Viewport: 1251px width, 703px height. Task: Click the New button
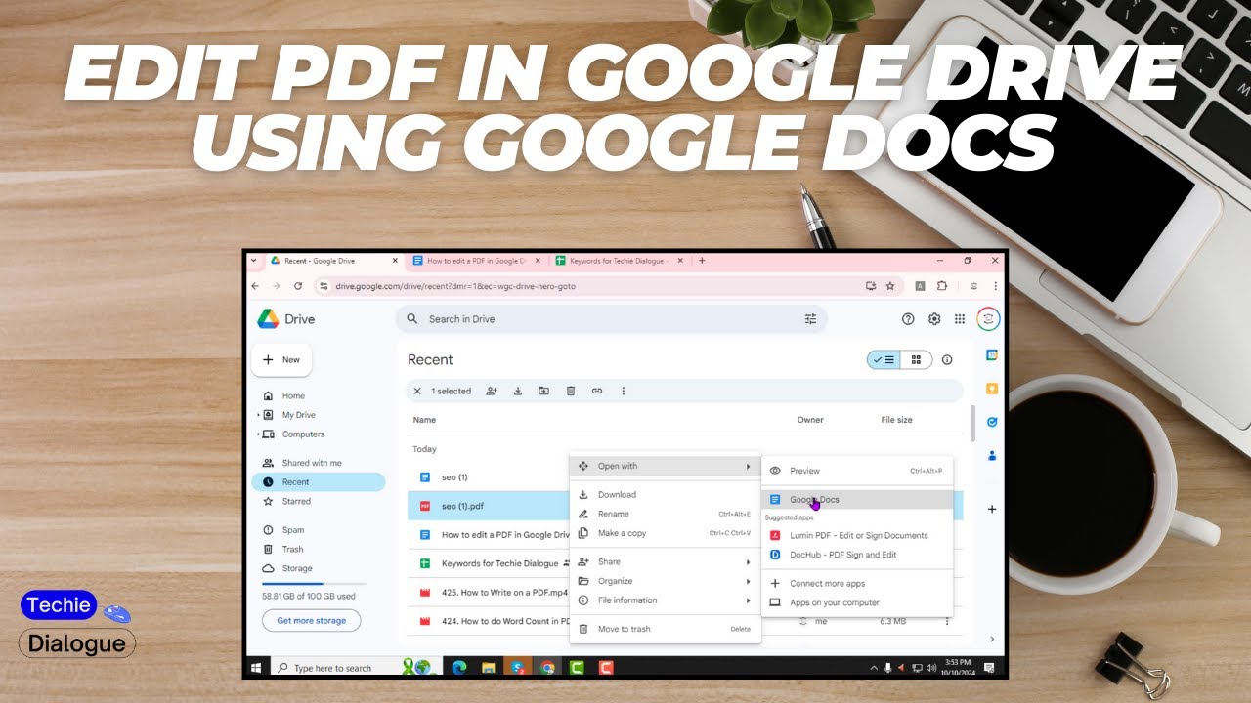(281, 360)
